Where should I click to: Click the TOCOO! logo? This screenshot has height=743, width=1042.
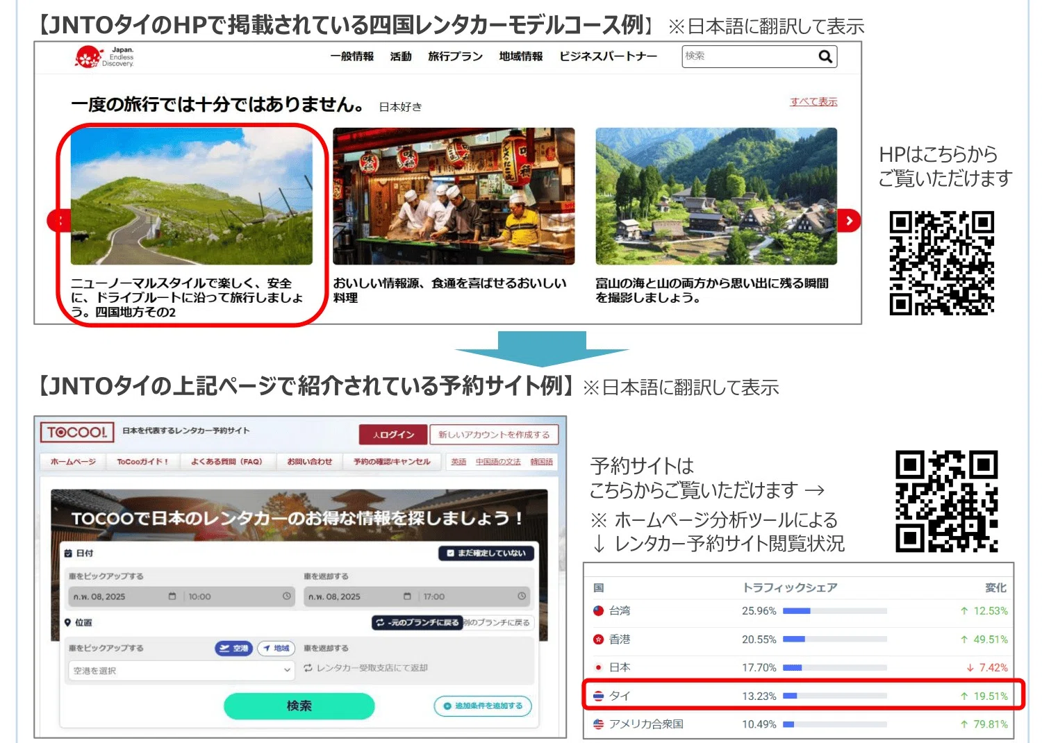77,433
